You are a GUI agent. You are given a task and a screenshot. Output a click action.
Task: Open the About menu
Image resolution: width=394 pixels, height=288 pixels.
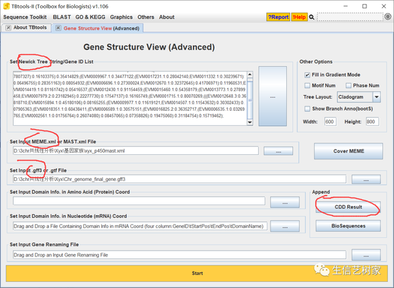(167, 17)
